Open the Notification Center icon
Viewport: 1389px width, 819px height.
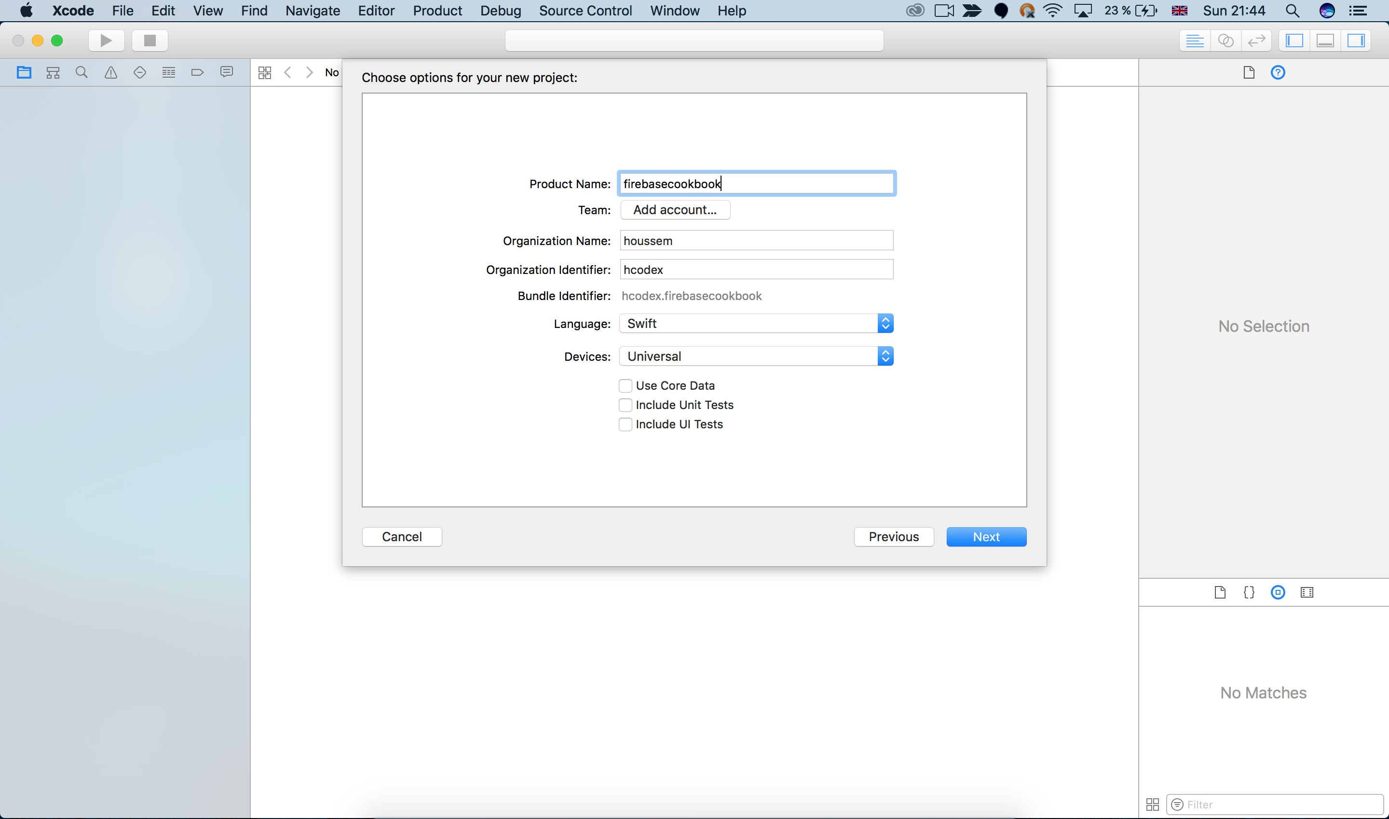pos(1358,11)
